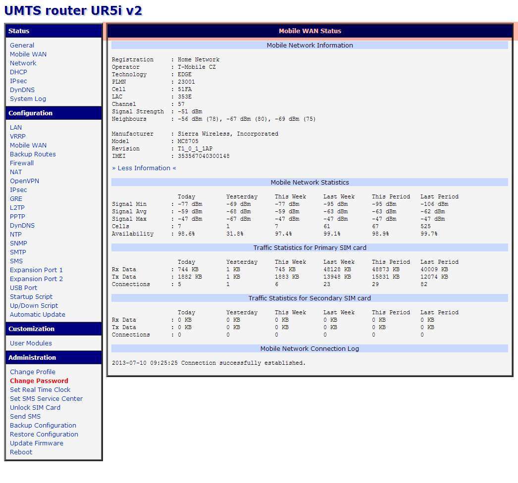Open Update Firmware page

pos(36,443)
